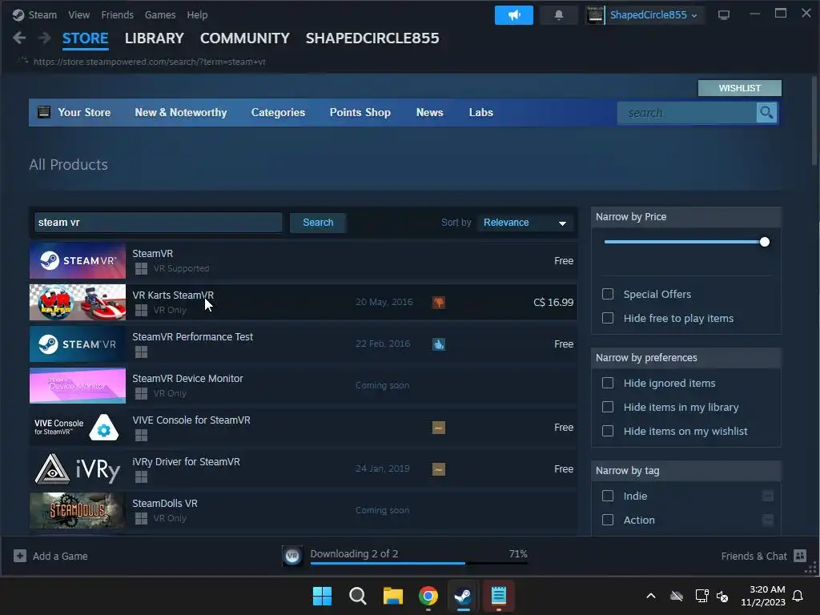Viewport: 820px width, 615px height.
Task: Open the WISHLIST button
Action: click(739, 88)
